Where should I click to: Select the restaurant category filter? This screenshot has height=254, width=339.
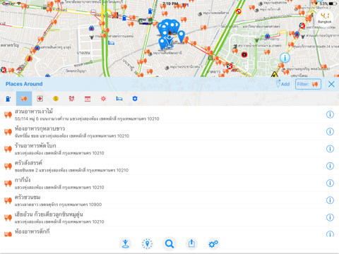pyautogui.click(x=24, y=99)
